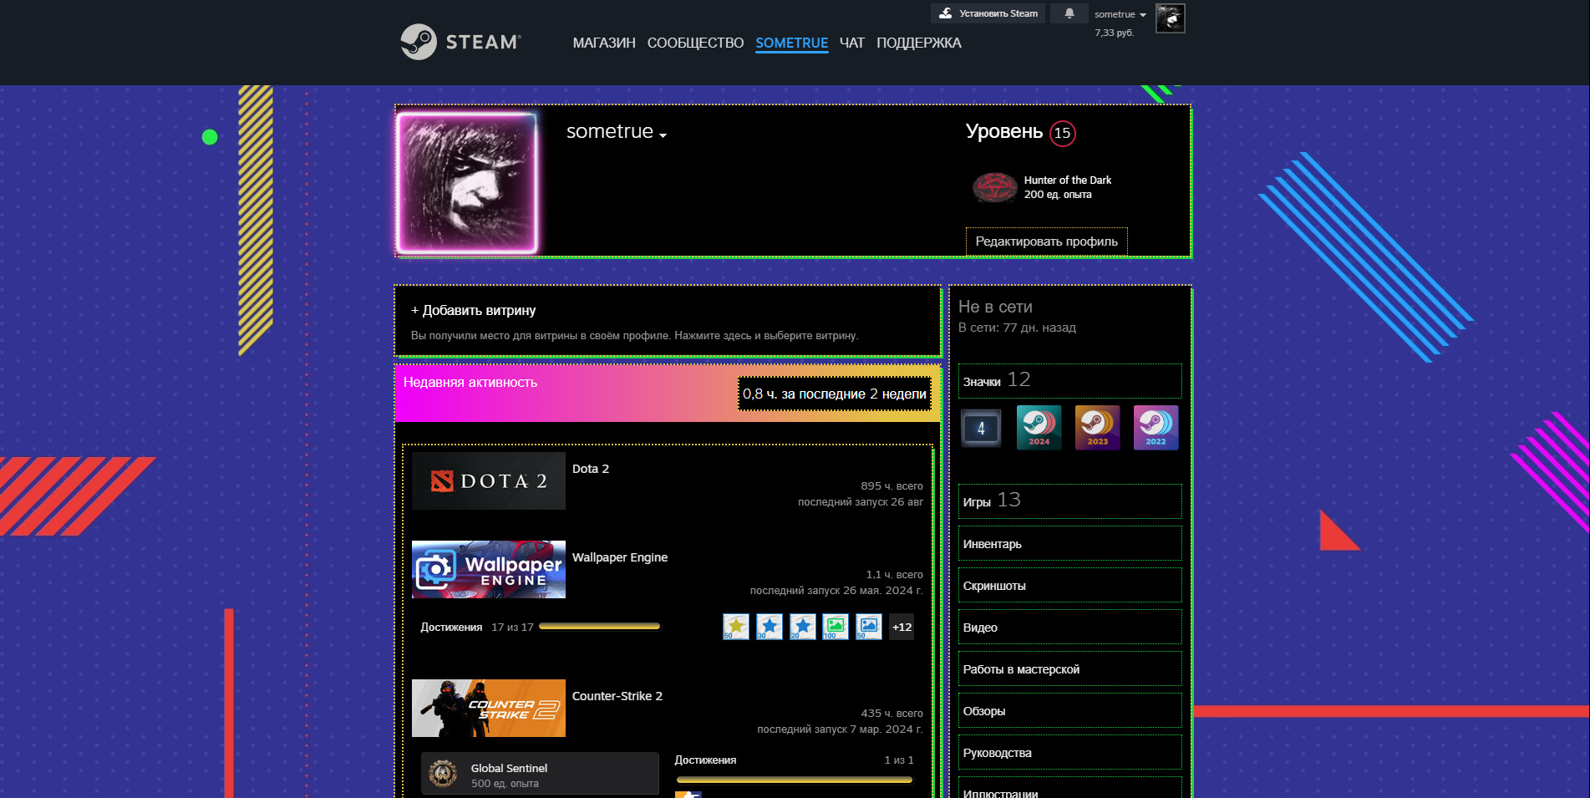Viewport: 1590px width, 798px height.
Task: Click the Global Sentinel badge icon
Action: 443,774
